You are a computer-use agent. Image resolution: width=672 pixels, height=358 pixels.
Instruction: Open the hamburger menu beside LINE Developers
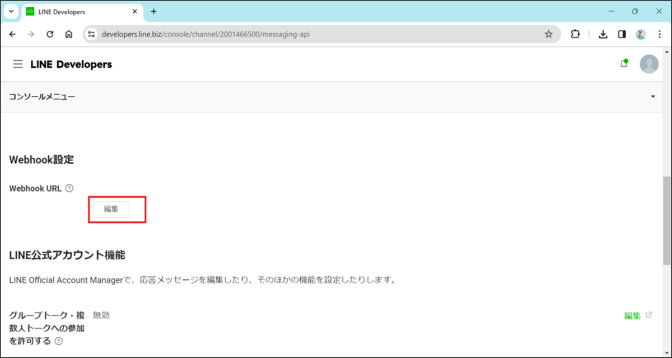tap(18, 64)
